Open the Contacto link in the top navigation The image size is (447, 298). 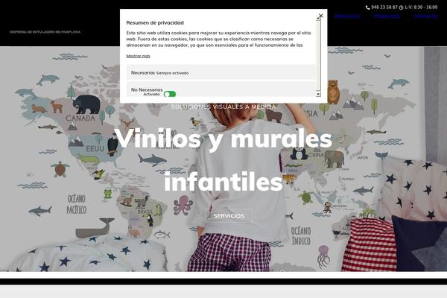click(425, 16)
